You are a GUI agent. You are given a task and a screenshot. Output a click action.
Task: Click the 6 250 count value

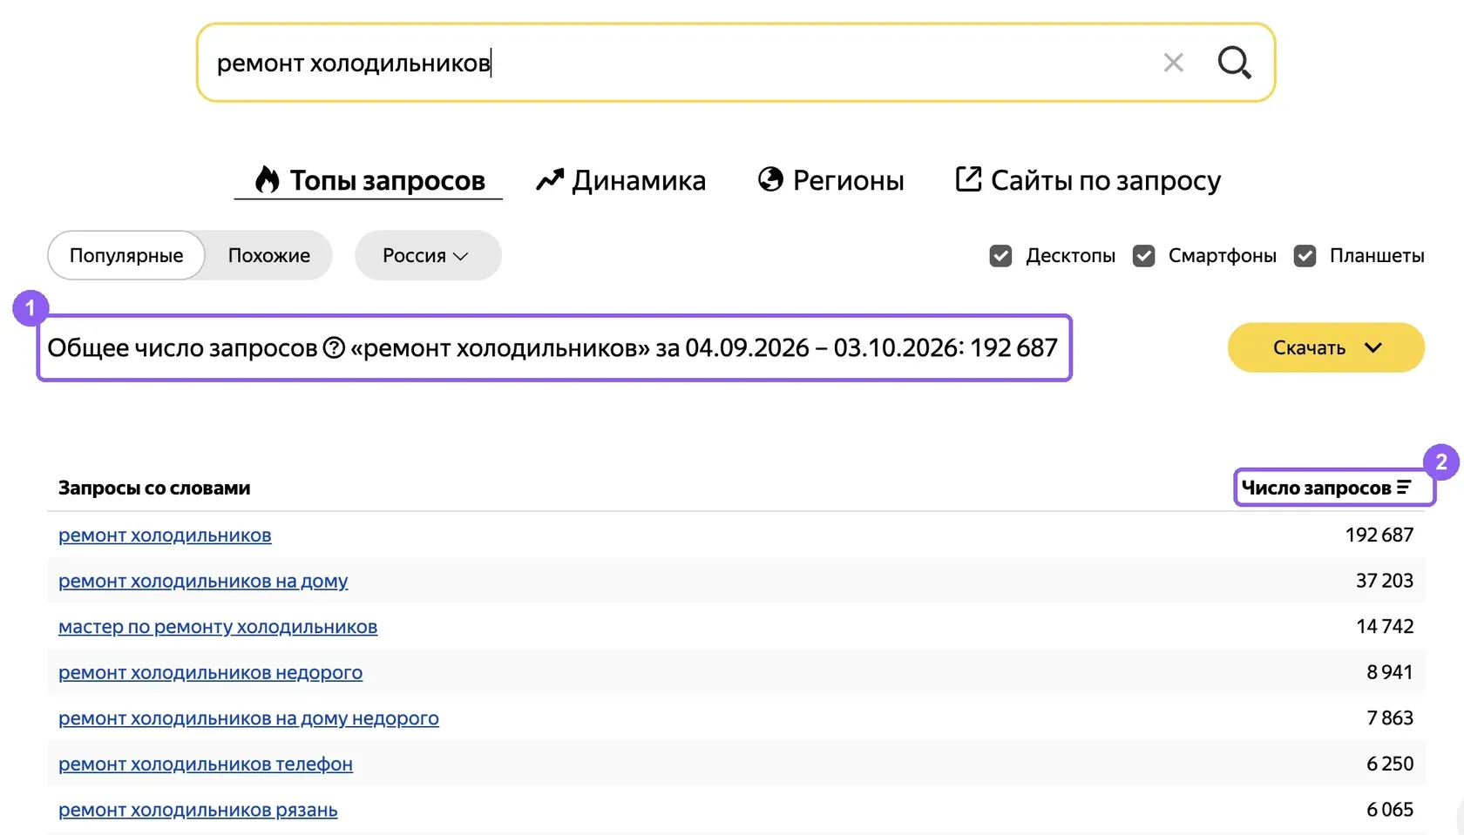pyautogui.click(x=1390, y=764)
